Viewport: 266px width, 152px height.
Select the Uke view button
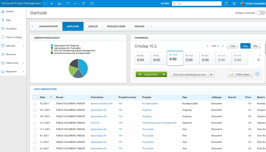tap(255, 46)
